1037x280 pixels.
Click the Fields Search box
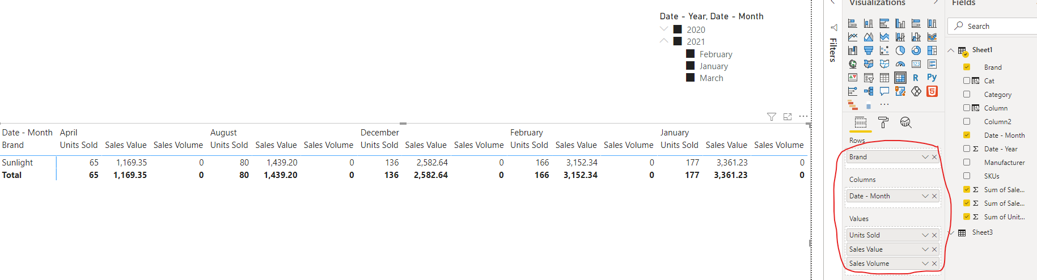(x=993, y=26)
